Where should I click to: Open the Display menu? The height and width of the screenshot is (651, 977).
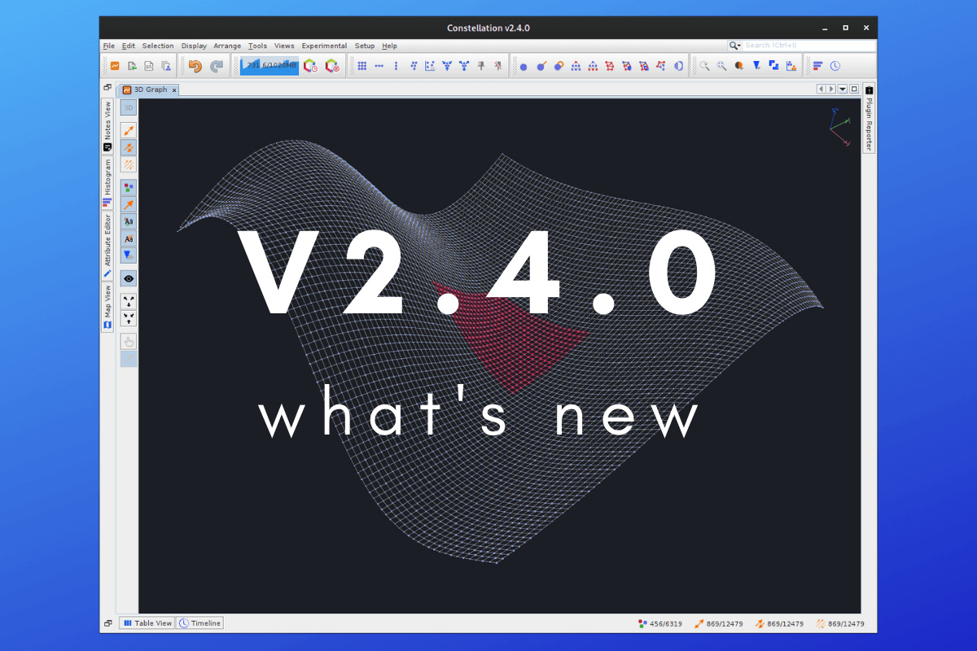[194, 46]
